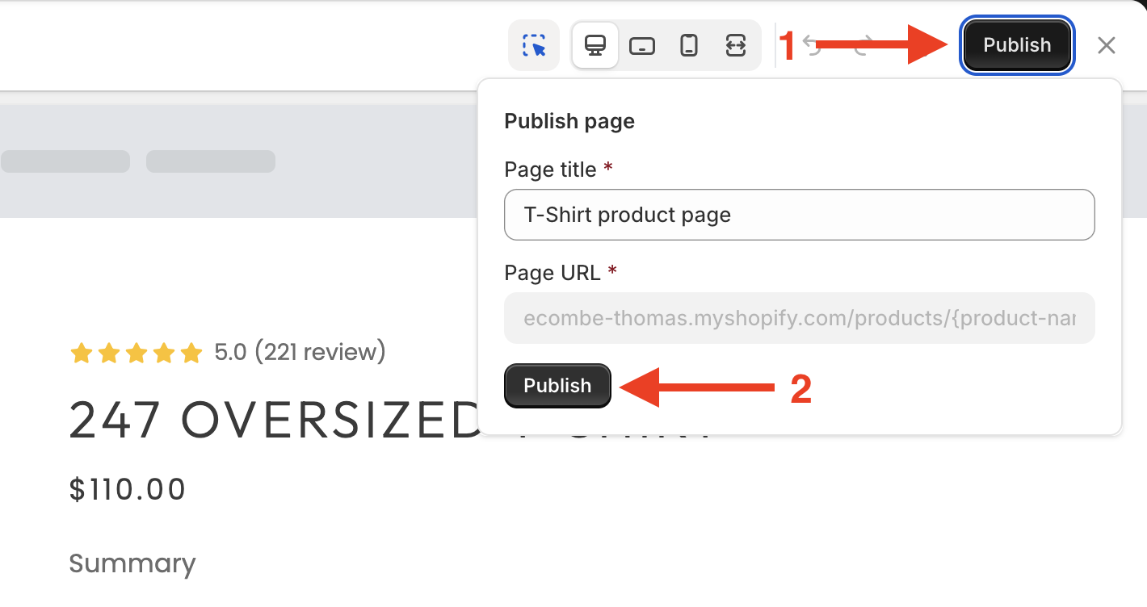Click the Page title input field
The image size is (1147, 607).
(x=799, y=215)
